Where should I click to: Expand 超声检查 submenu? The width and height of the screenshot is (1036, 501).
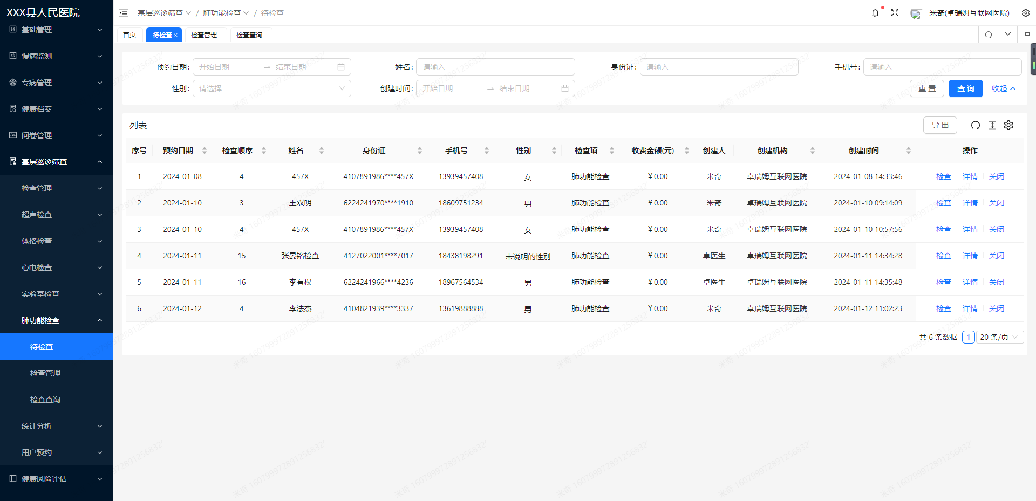(x=57, y=214)
